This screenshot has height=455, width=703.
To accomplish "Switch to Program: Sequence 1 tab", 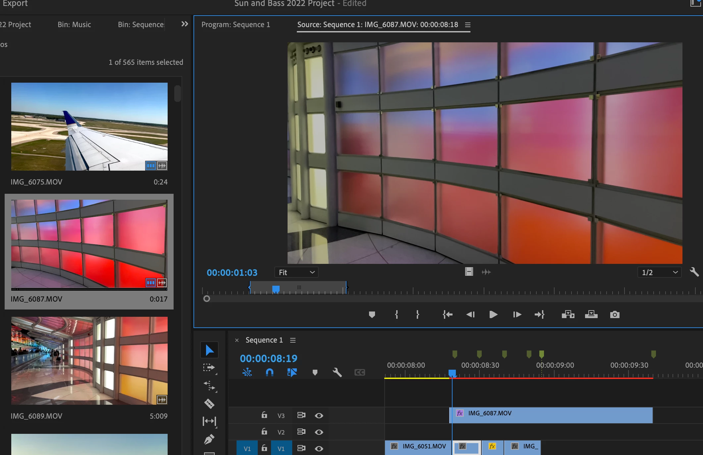I will [x=236, y=25].
